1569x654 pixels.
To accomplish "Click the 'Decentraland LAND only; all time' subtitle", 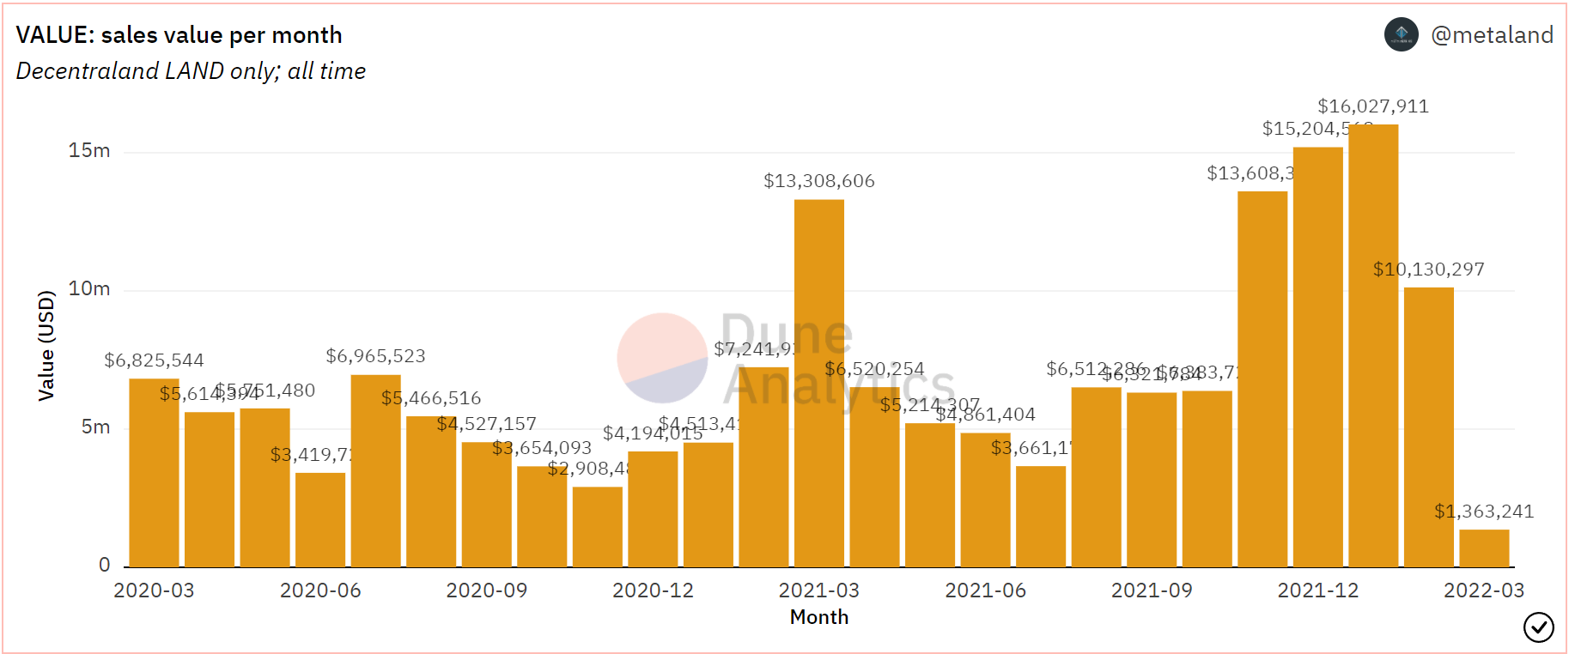I will coord(191,71).
